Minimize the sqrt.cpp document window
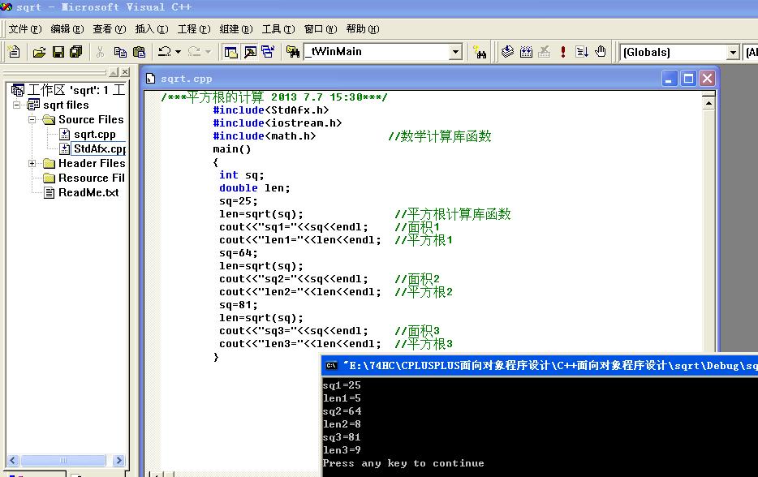758x477 pixels. click(670, 79)
